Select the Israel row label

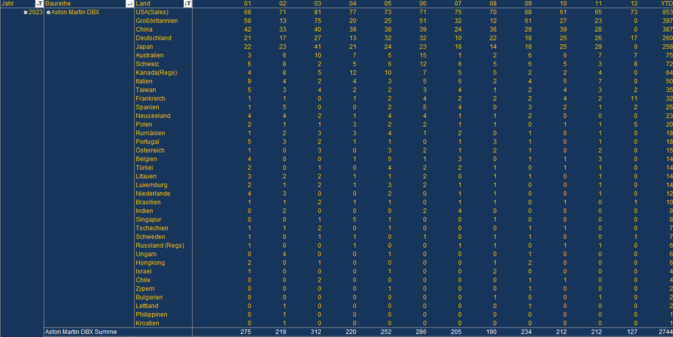point(144,271)
